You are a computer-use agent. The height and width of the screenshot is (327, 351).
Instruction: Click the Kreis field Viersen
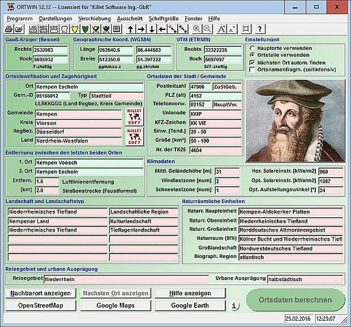(78, 123)
